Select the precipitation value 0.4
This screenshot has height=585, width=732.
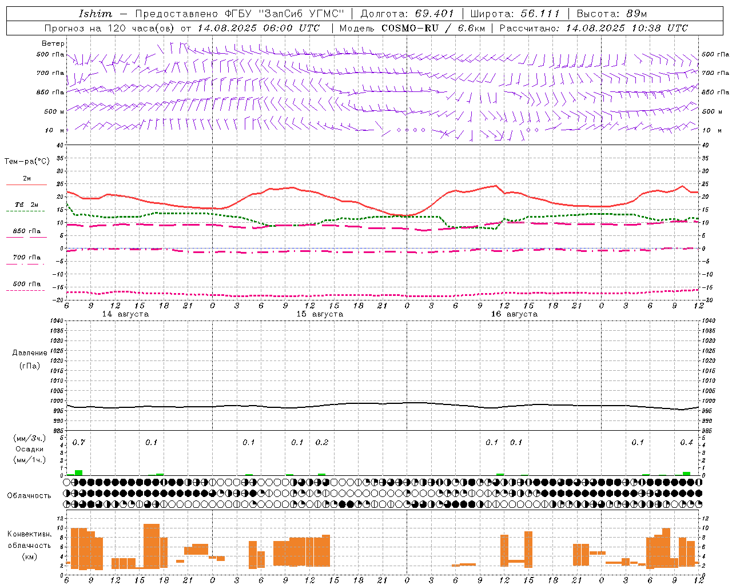(x=686, y=443)
